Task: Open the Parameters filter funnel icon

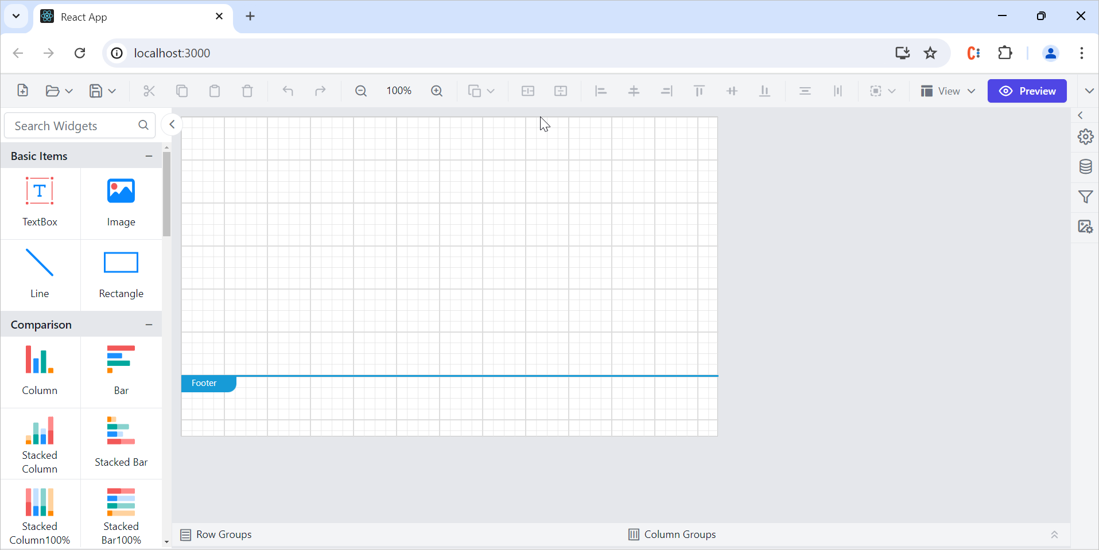Action: click(x=1085, y=197)
